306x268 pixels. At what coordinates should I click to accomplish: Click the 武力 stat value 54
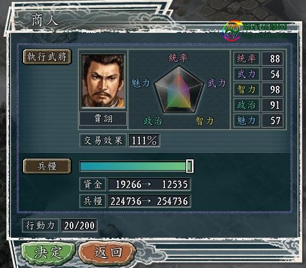click(x=273, y=74)
